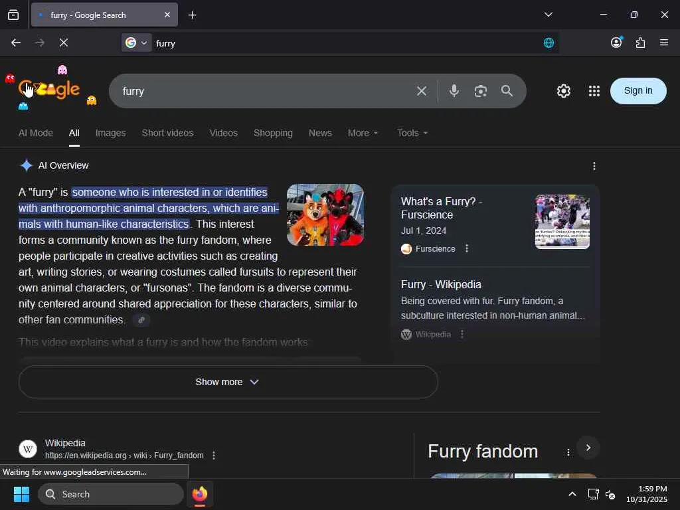Open the extensions puzzle icon

(640, 42)
